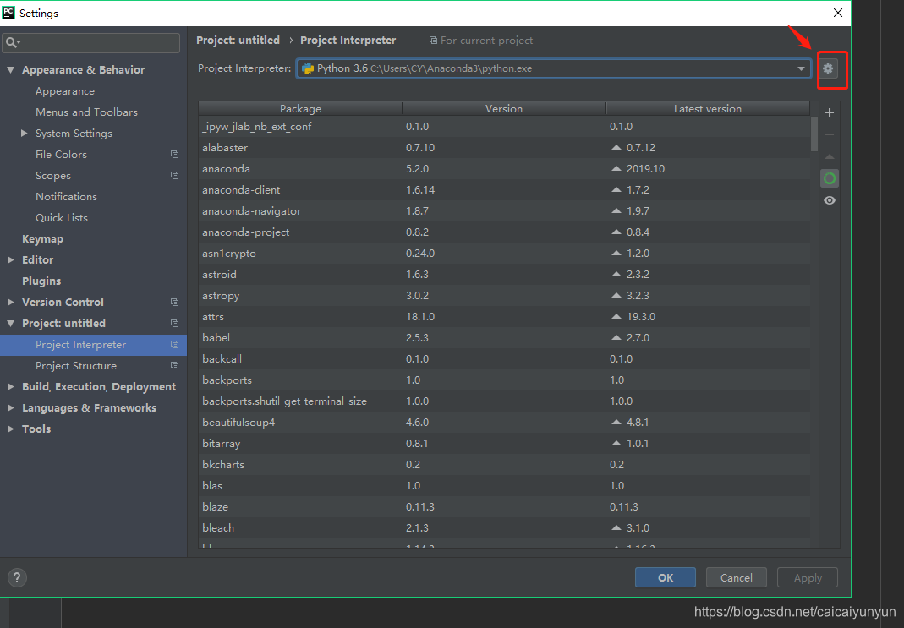Click the Version column header

point(504,108)
